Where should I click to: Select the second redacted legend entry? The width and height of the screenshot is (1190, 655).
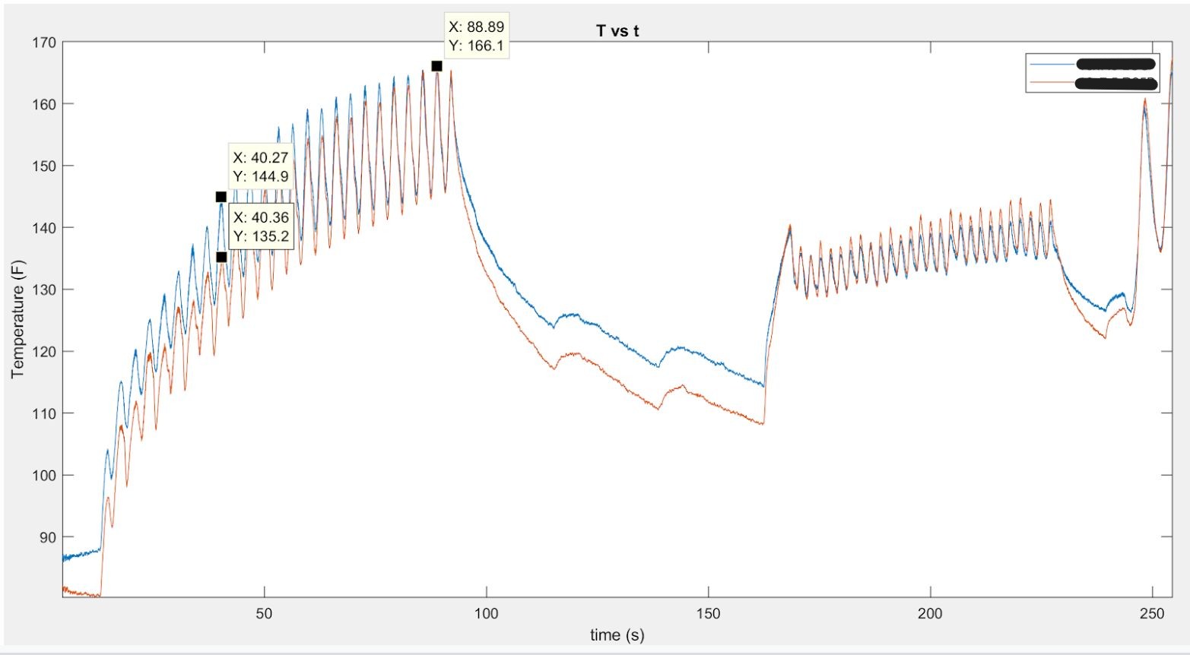1115,82
